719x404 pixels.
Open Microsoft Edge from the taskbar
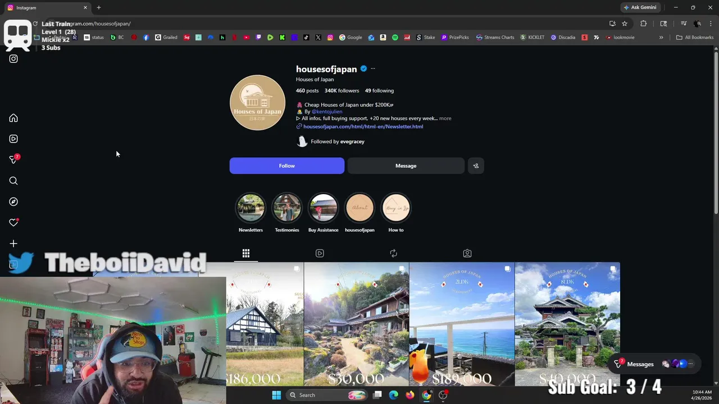(x=394, y=395)
